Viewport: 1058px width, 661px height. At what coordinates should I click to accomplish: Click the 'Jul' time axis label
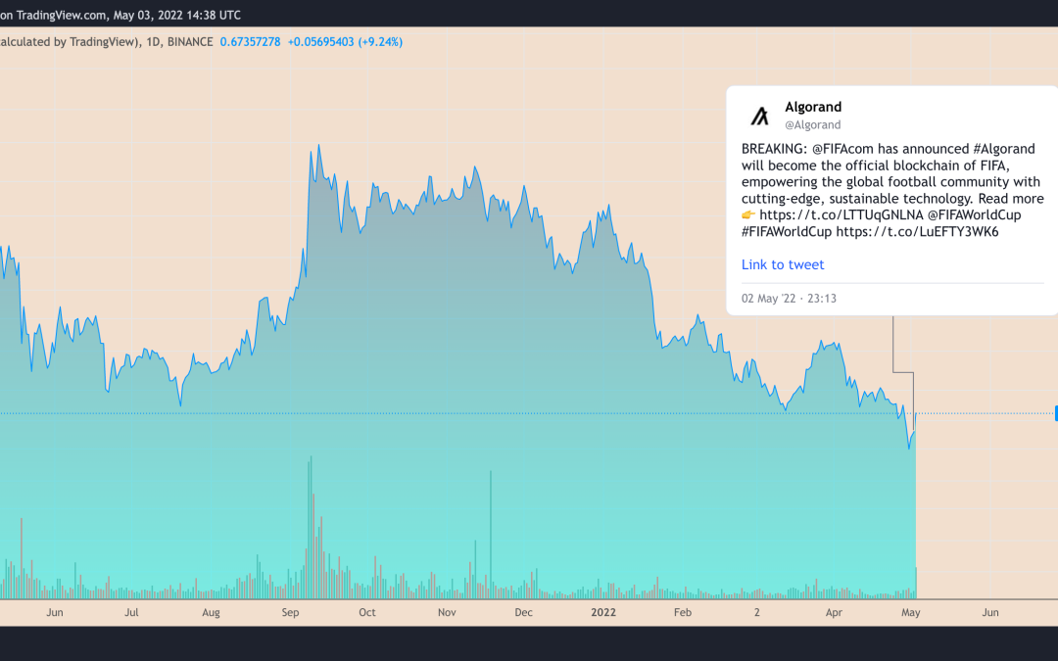click(x=131, y=612)
